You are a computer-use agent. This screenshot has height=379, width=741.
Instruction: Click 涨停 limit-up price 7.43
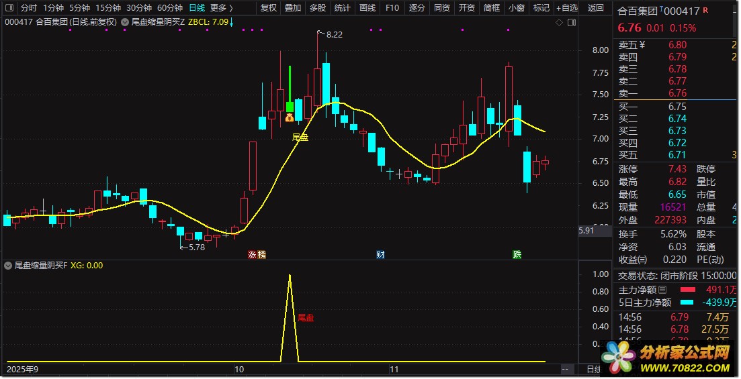click(x=677, y=169)
